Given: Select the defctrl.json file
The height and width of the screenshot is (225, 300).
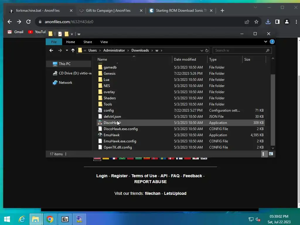Looking at the screenshot, I should point(112,117).
